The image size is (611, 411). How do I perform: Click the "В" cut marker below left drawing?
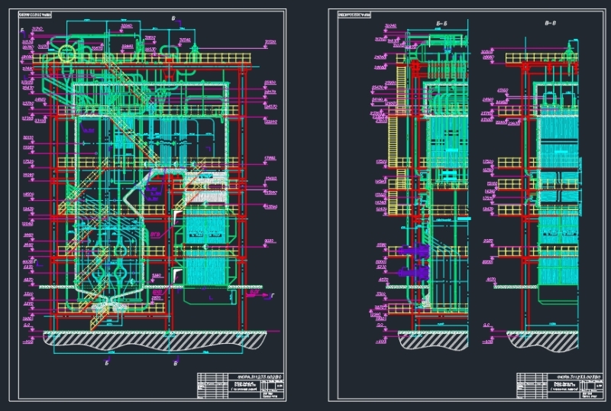(176, 363)
